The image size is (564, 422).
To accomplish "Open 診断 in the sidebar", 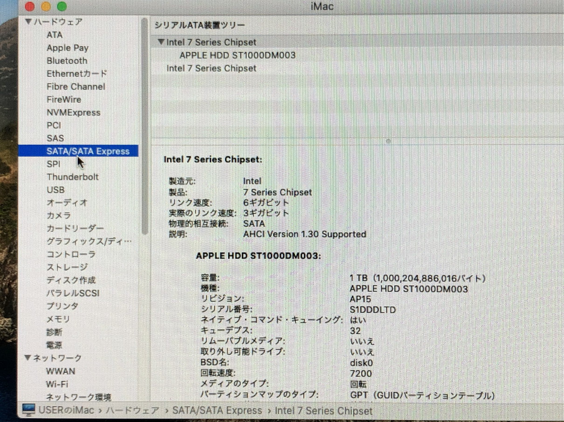I will pos(54,332).
